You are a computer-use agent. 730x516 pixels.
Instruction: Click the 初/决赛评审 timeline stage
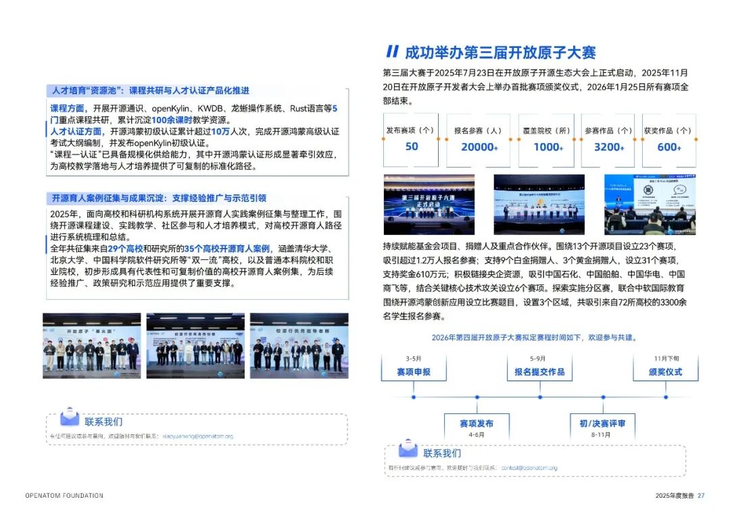pyautogui.click(x=602, y=423)
